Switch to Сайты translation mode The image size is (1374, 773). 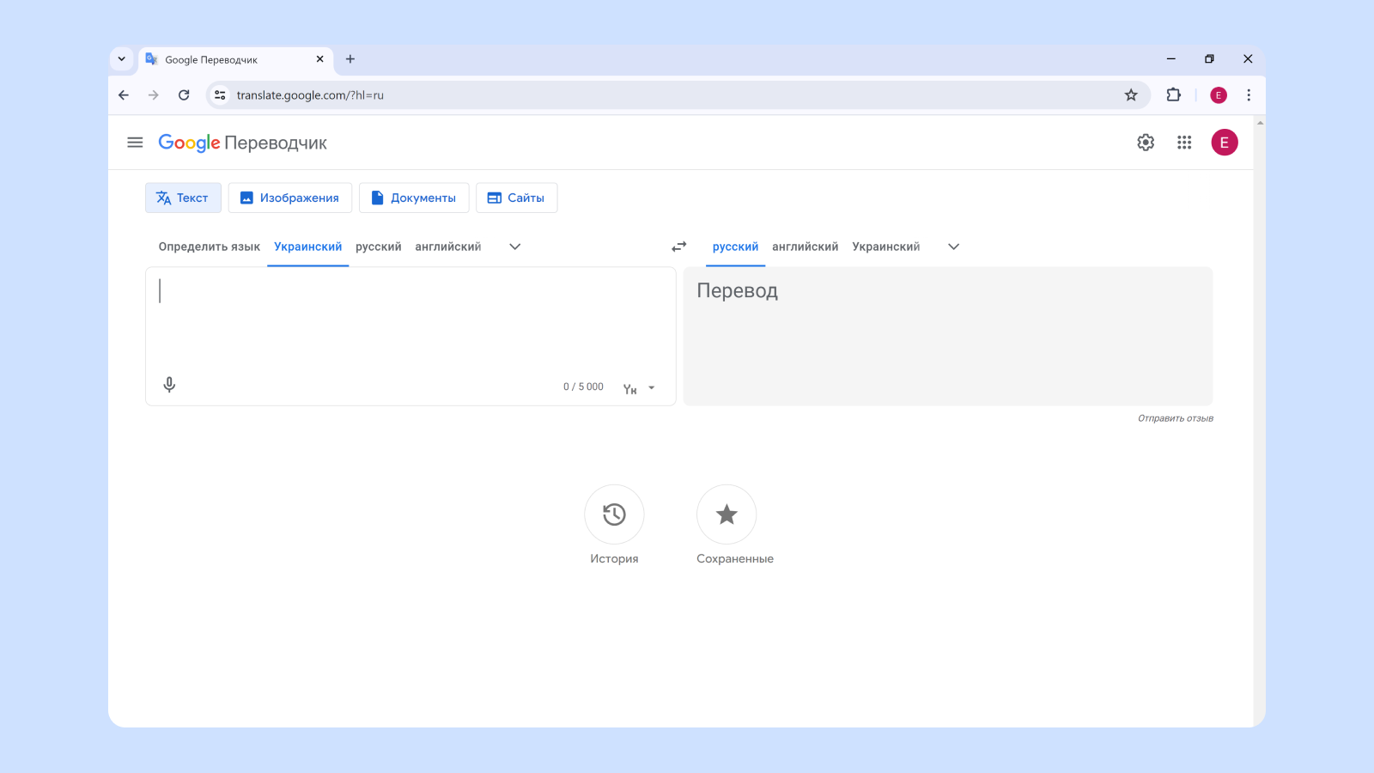point(516,198)
